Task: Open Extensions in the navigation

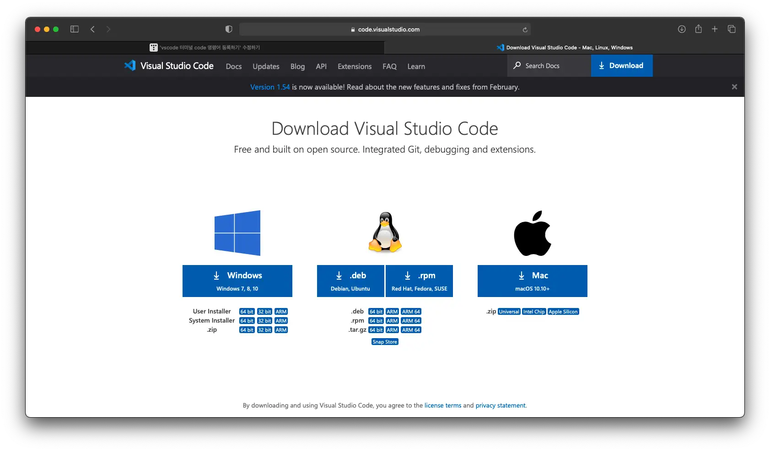Action: coord(355,66)
